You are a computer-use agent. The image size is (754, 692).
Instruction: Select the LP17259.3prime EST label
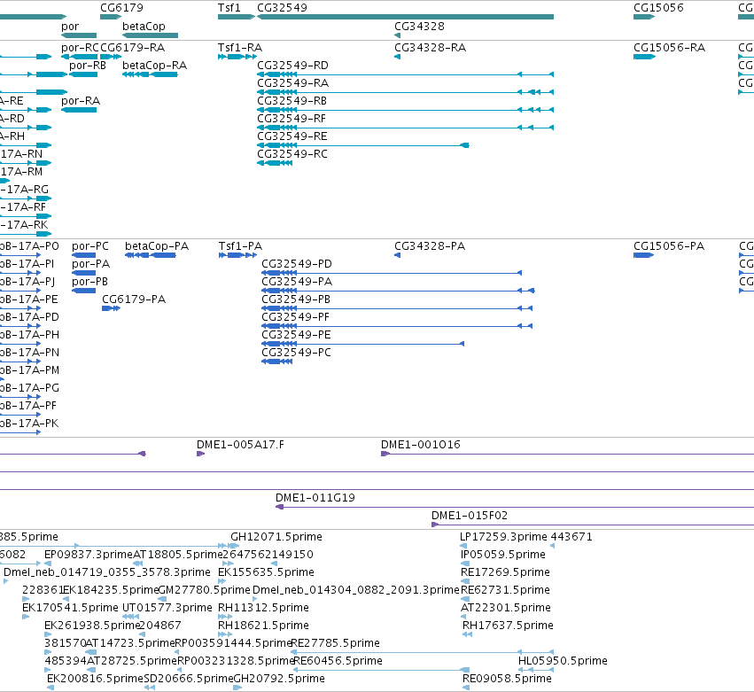[x=503, y=537]
